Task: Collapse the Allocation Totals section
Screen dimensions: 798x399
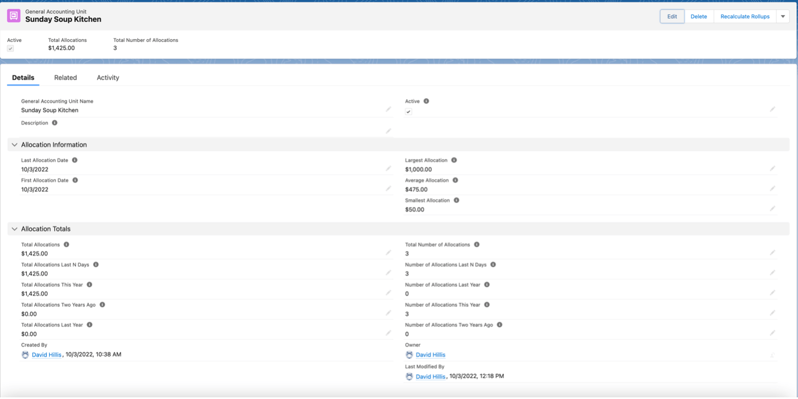Action: [x=15, y=229]
